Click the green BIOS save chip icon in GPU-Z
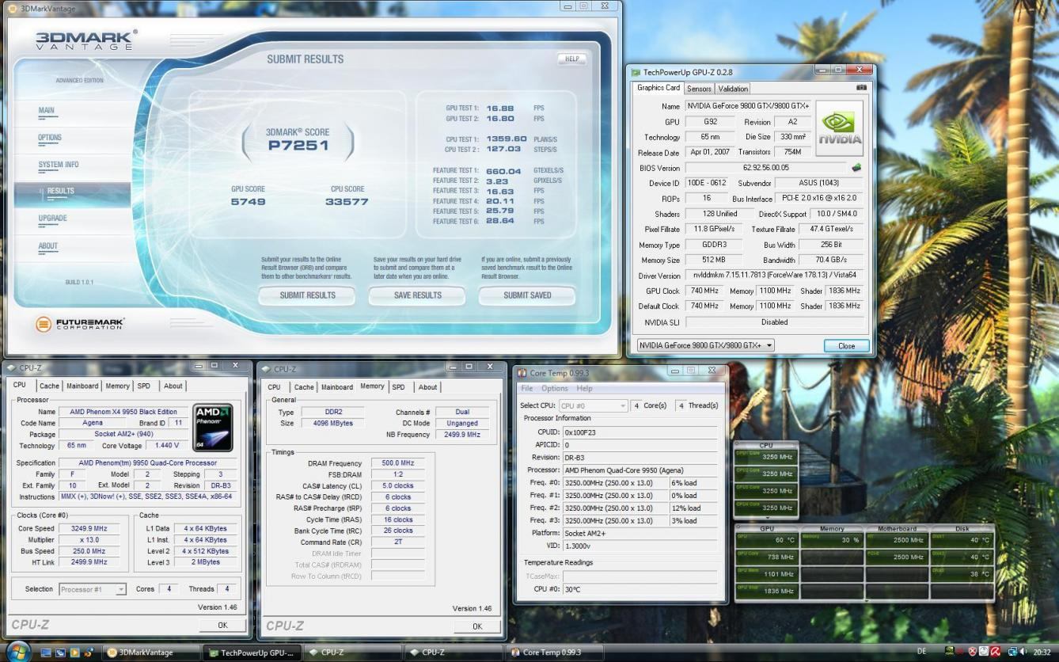Viewport: 1059px width, 662px height. (x=856, y=168)
